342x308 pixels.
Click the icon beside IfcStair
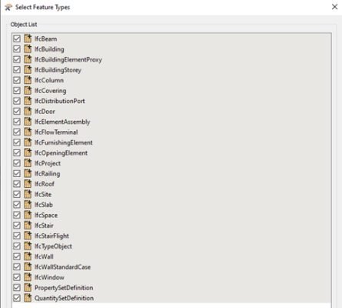pyautogui.click(x=28, y=226)
